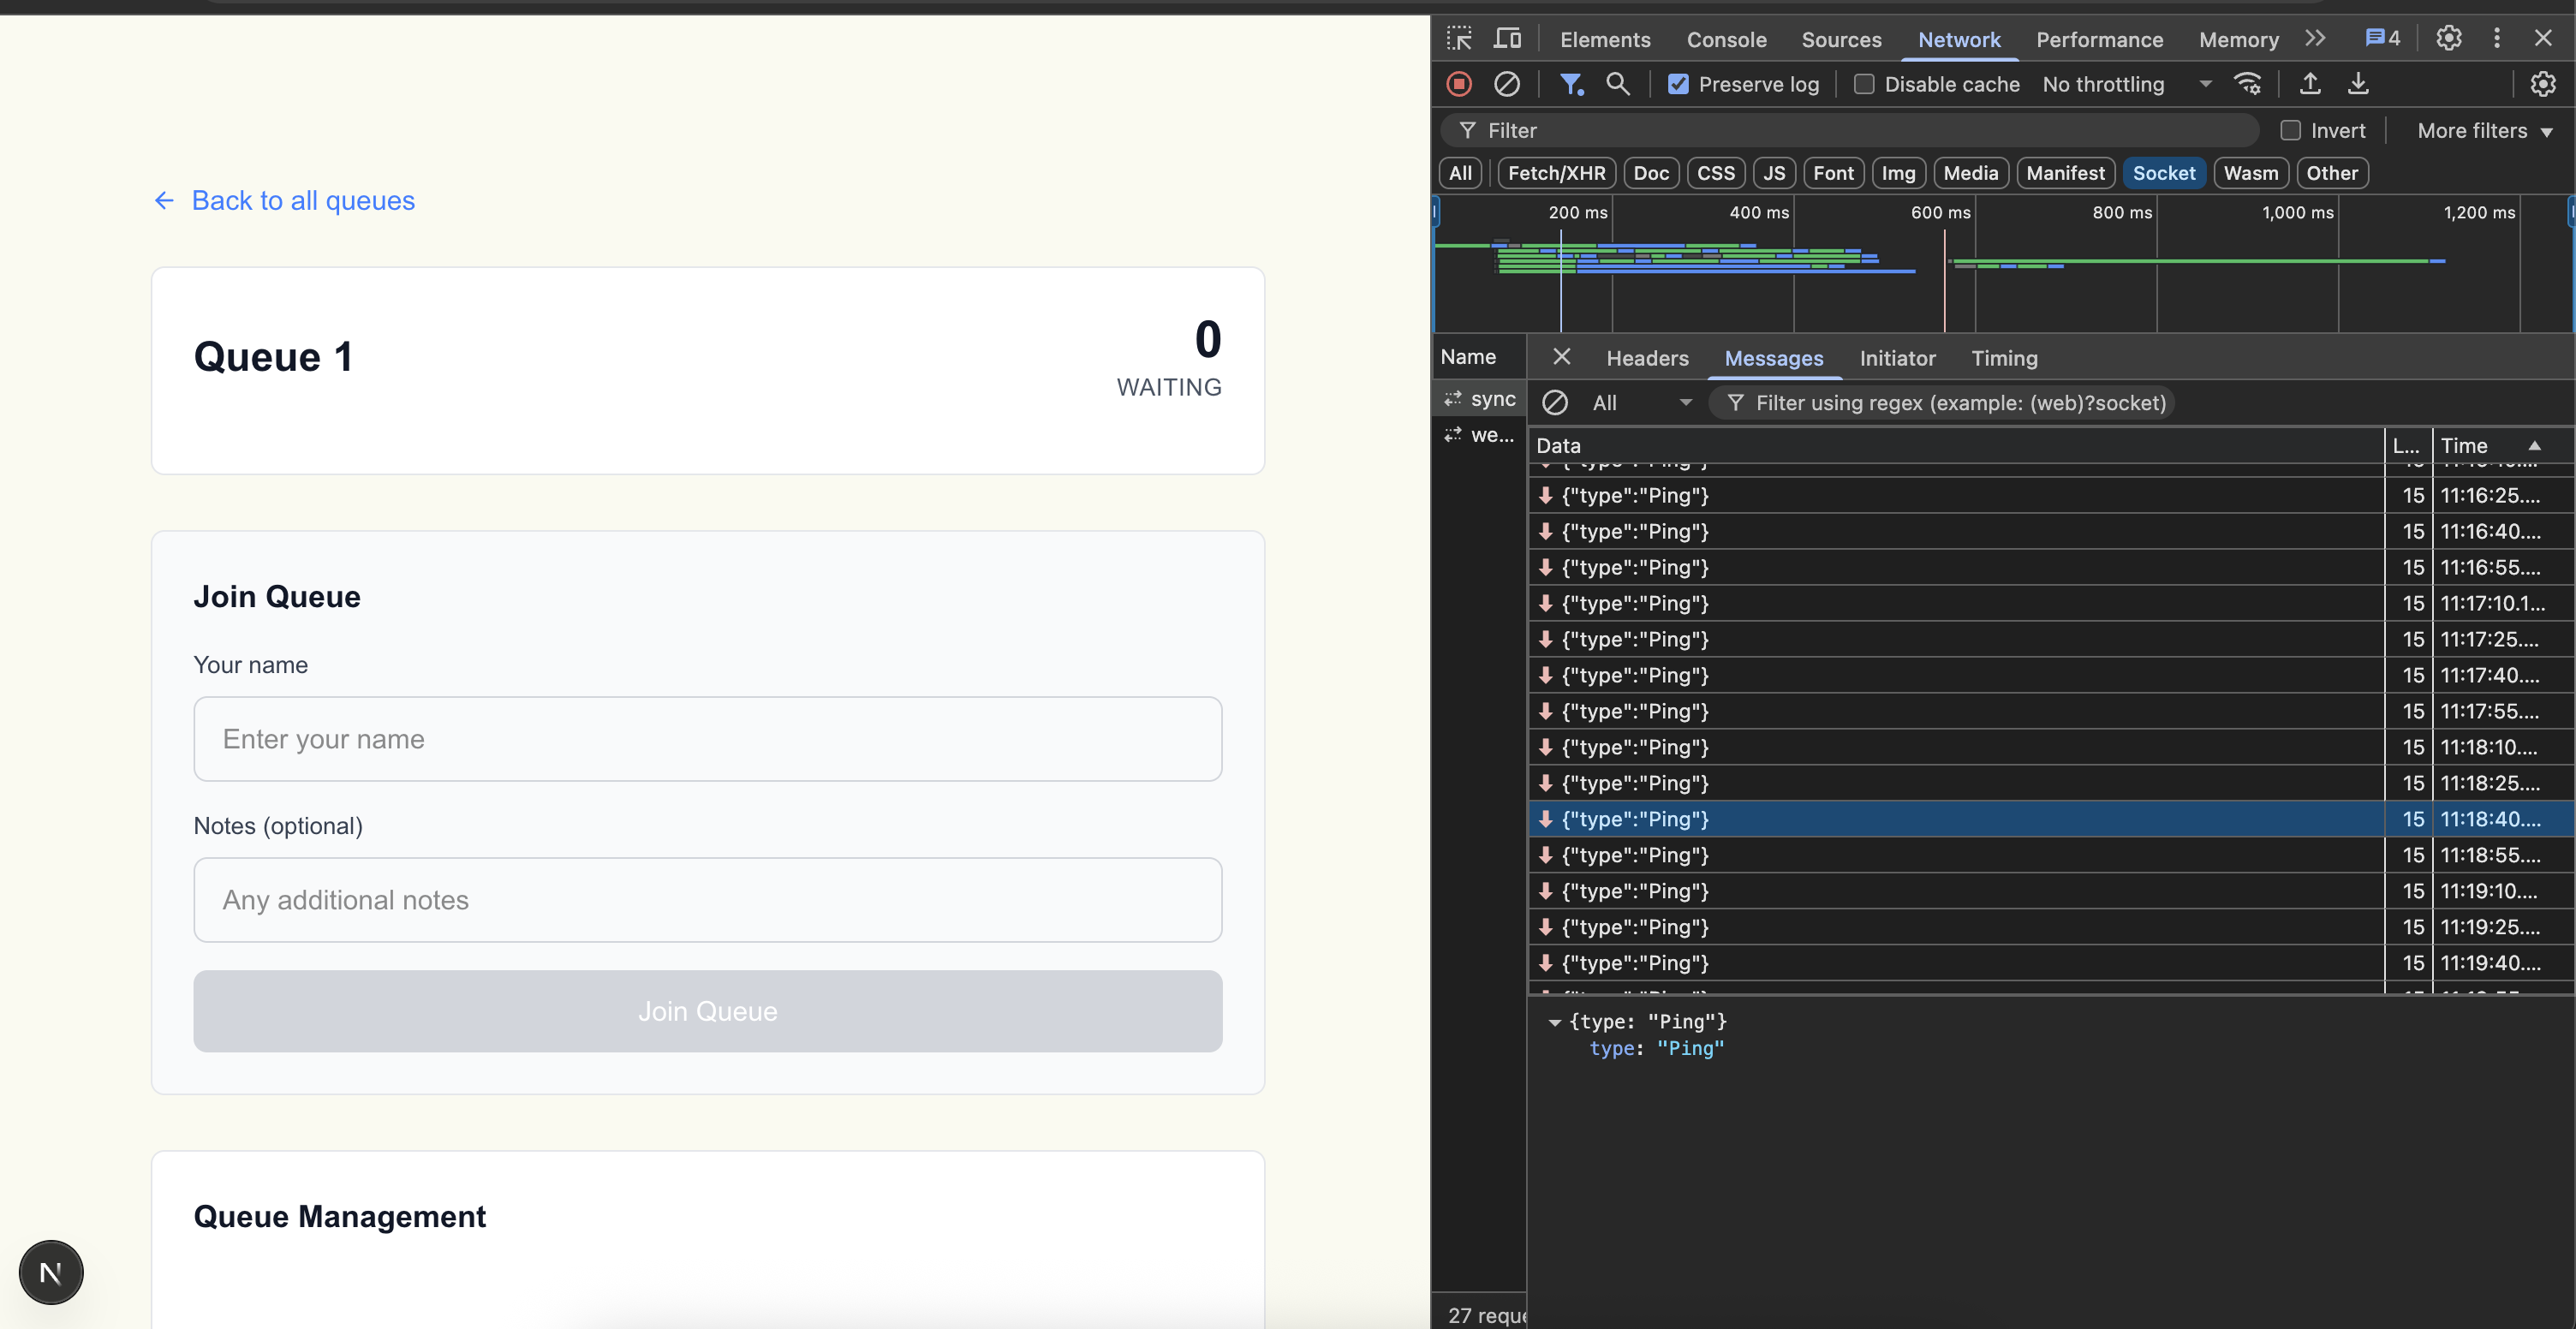This screenshot has width=2576, height=1329.
Task: Open the Sources tab
Action: (x=1841, y=40)
